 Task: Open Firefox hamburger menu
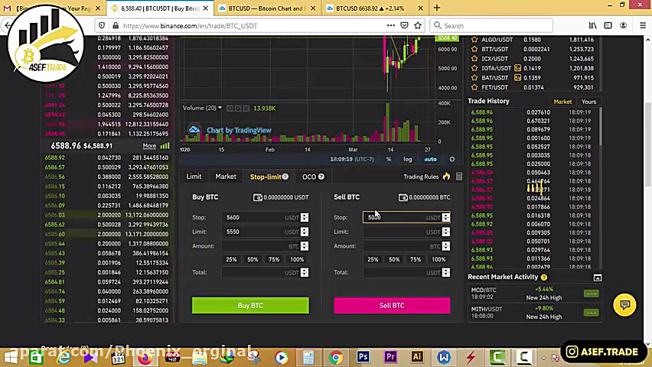643,25
